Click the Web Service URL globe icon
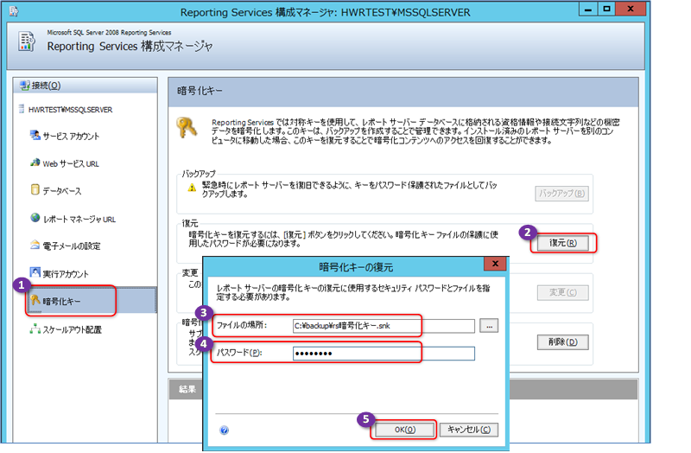This screenshot has width=691, height=453. pyautogui.click(x=35, y=163)
